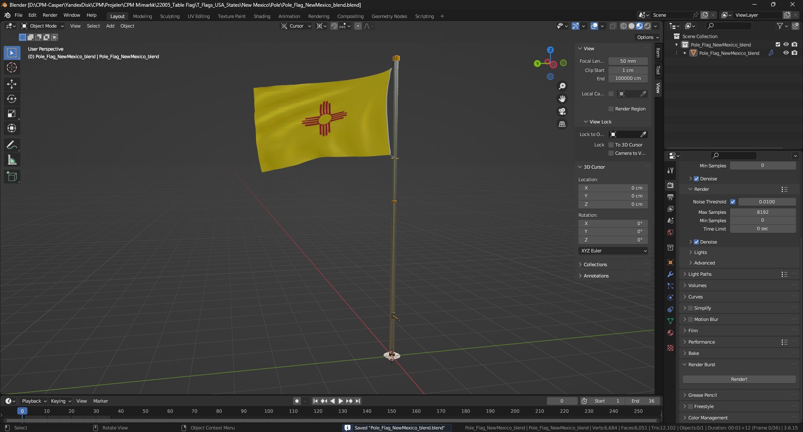803x432 pixels.
Task: Click the Render! button
Action: [x=739, y=379]
